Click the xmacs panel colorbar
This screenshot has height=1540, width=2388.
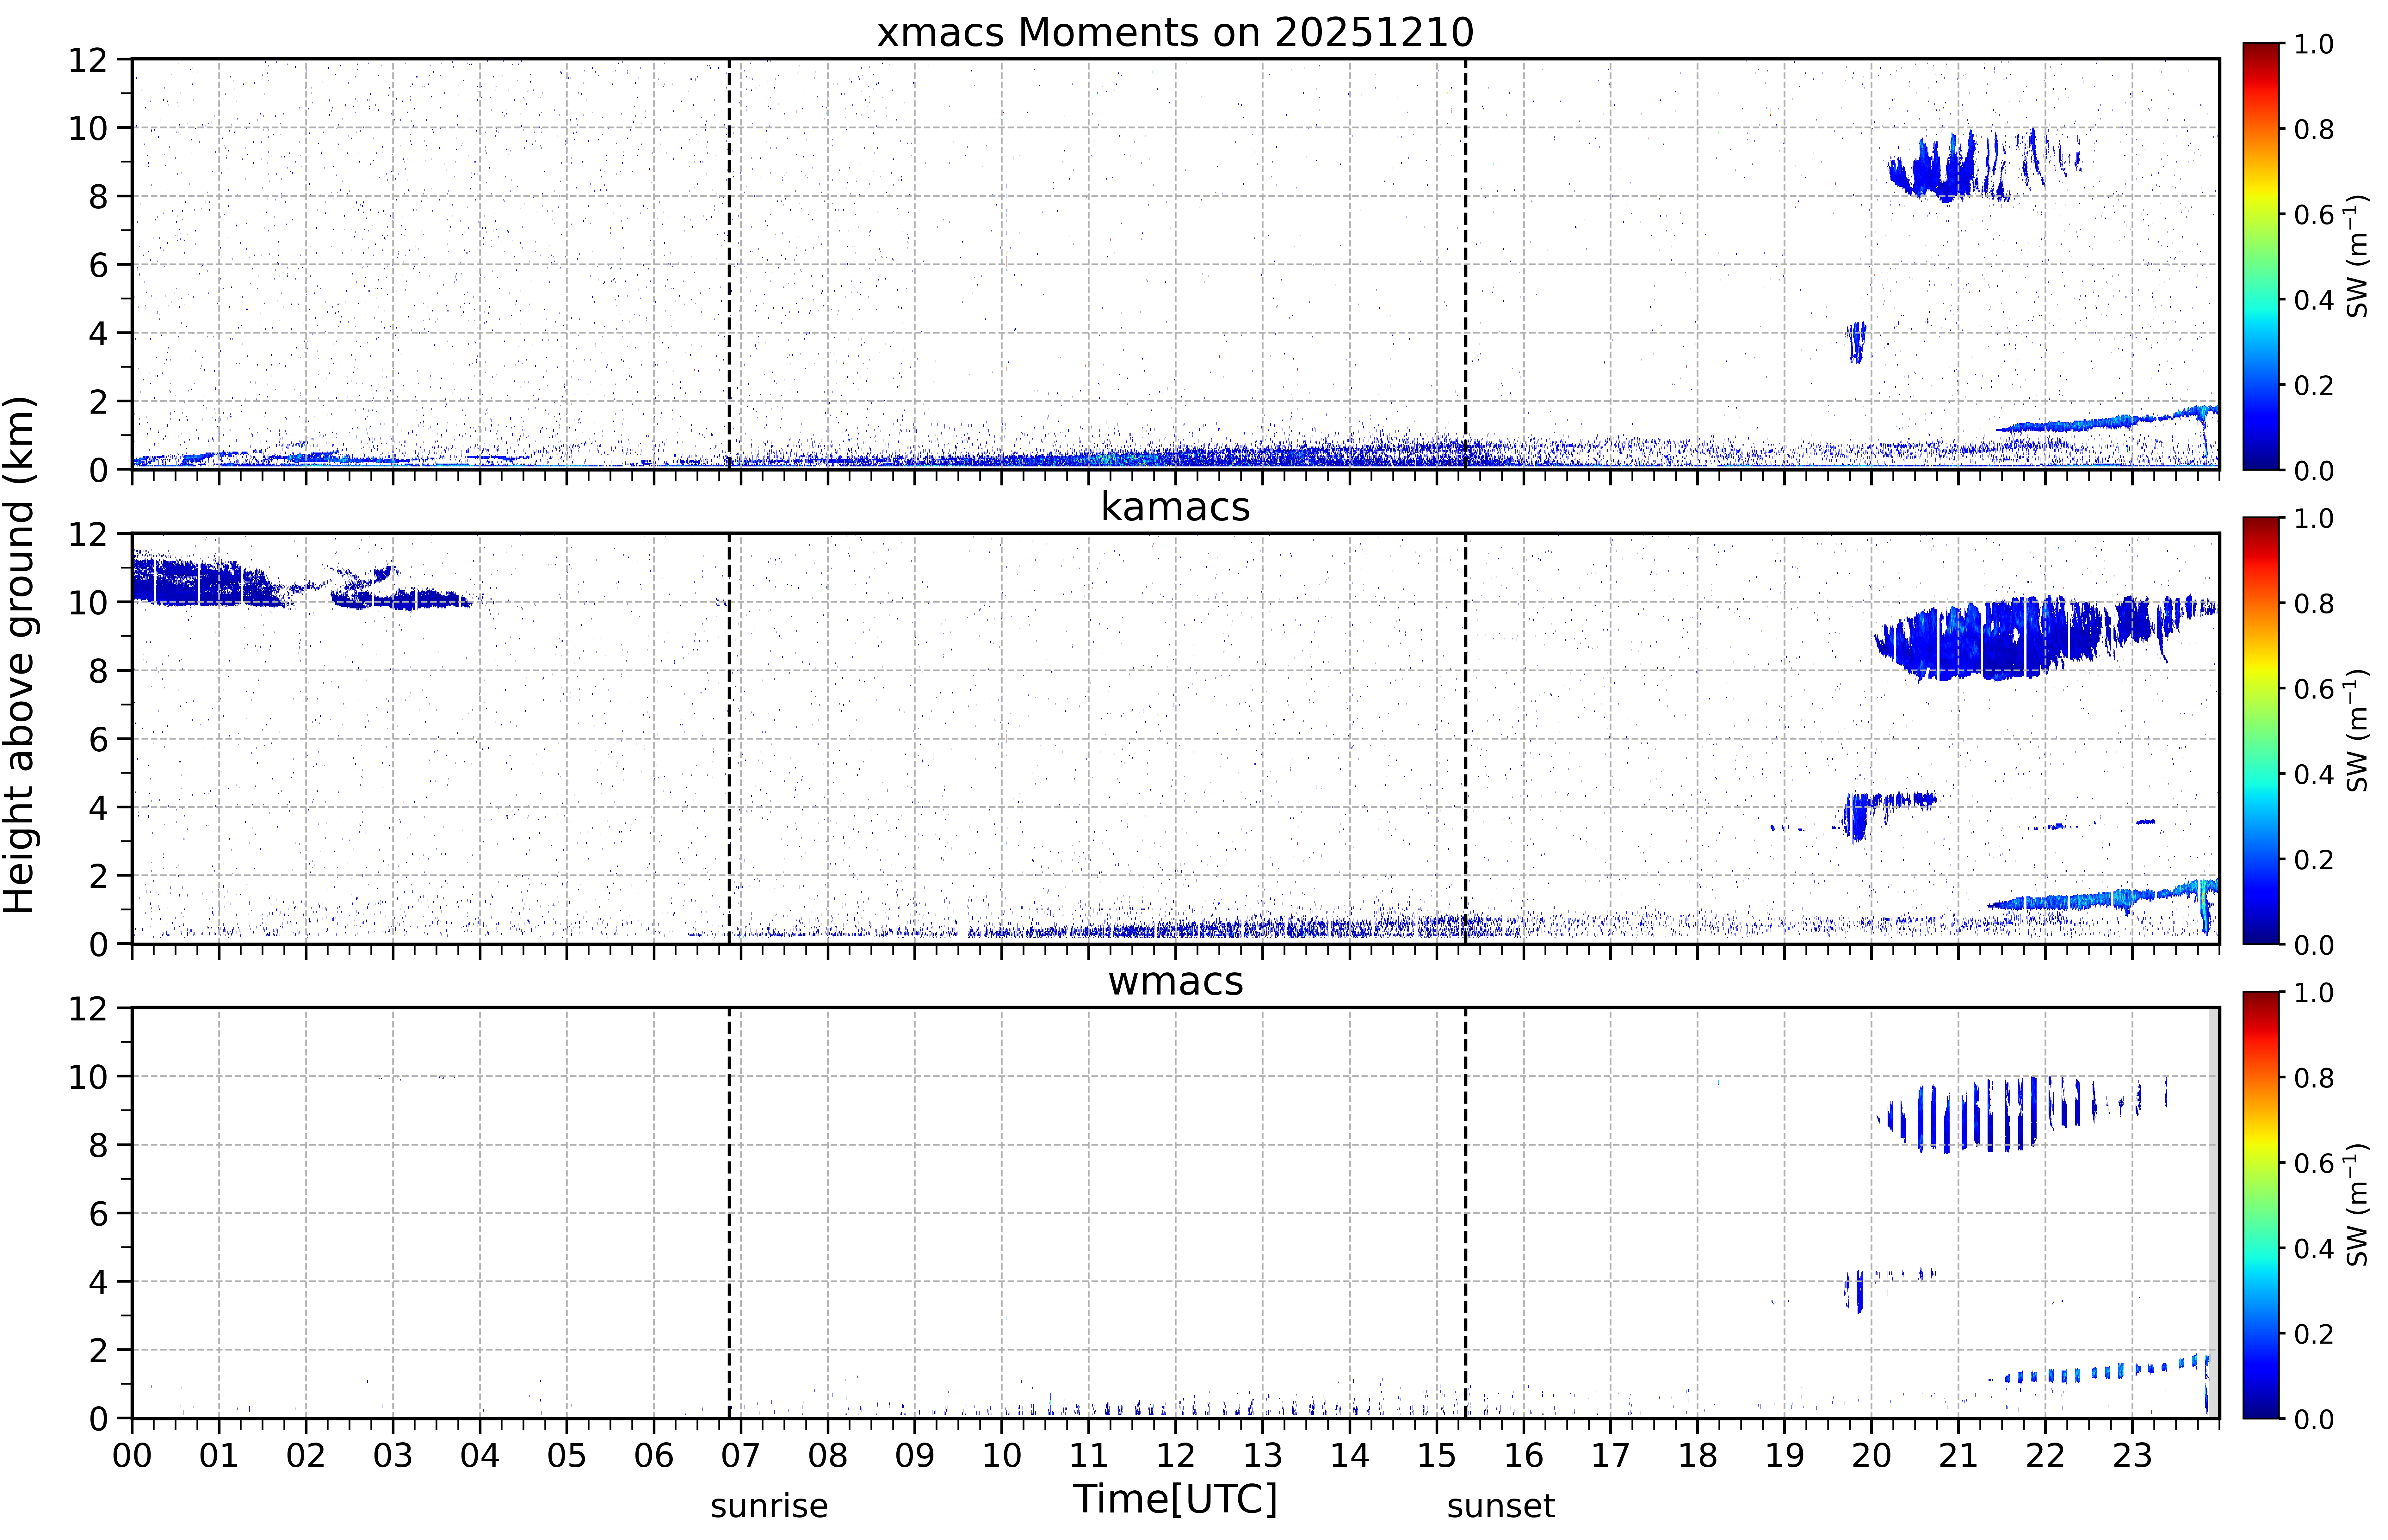coord(2261,256)
